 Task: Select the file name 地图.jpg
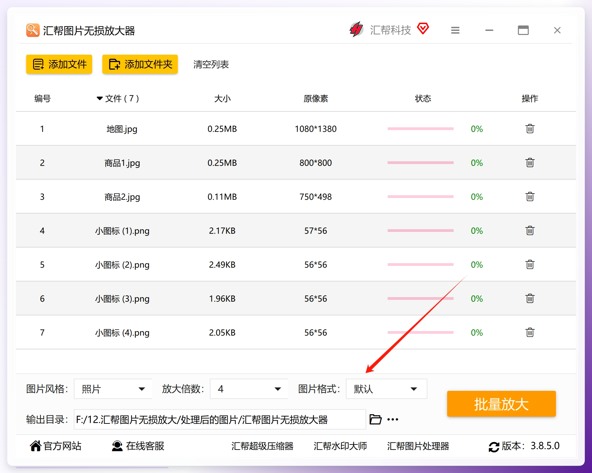coord(122,129)
